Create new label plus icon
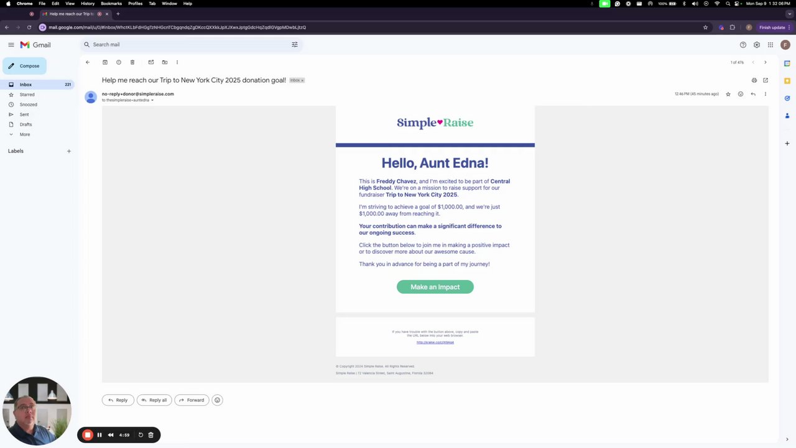The image size is (796, 448). (x=69, y=151)
